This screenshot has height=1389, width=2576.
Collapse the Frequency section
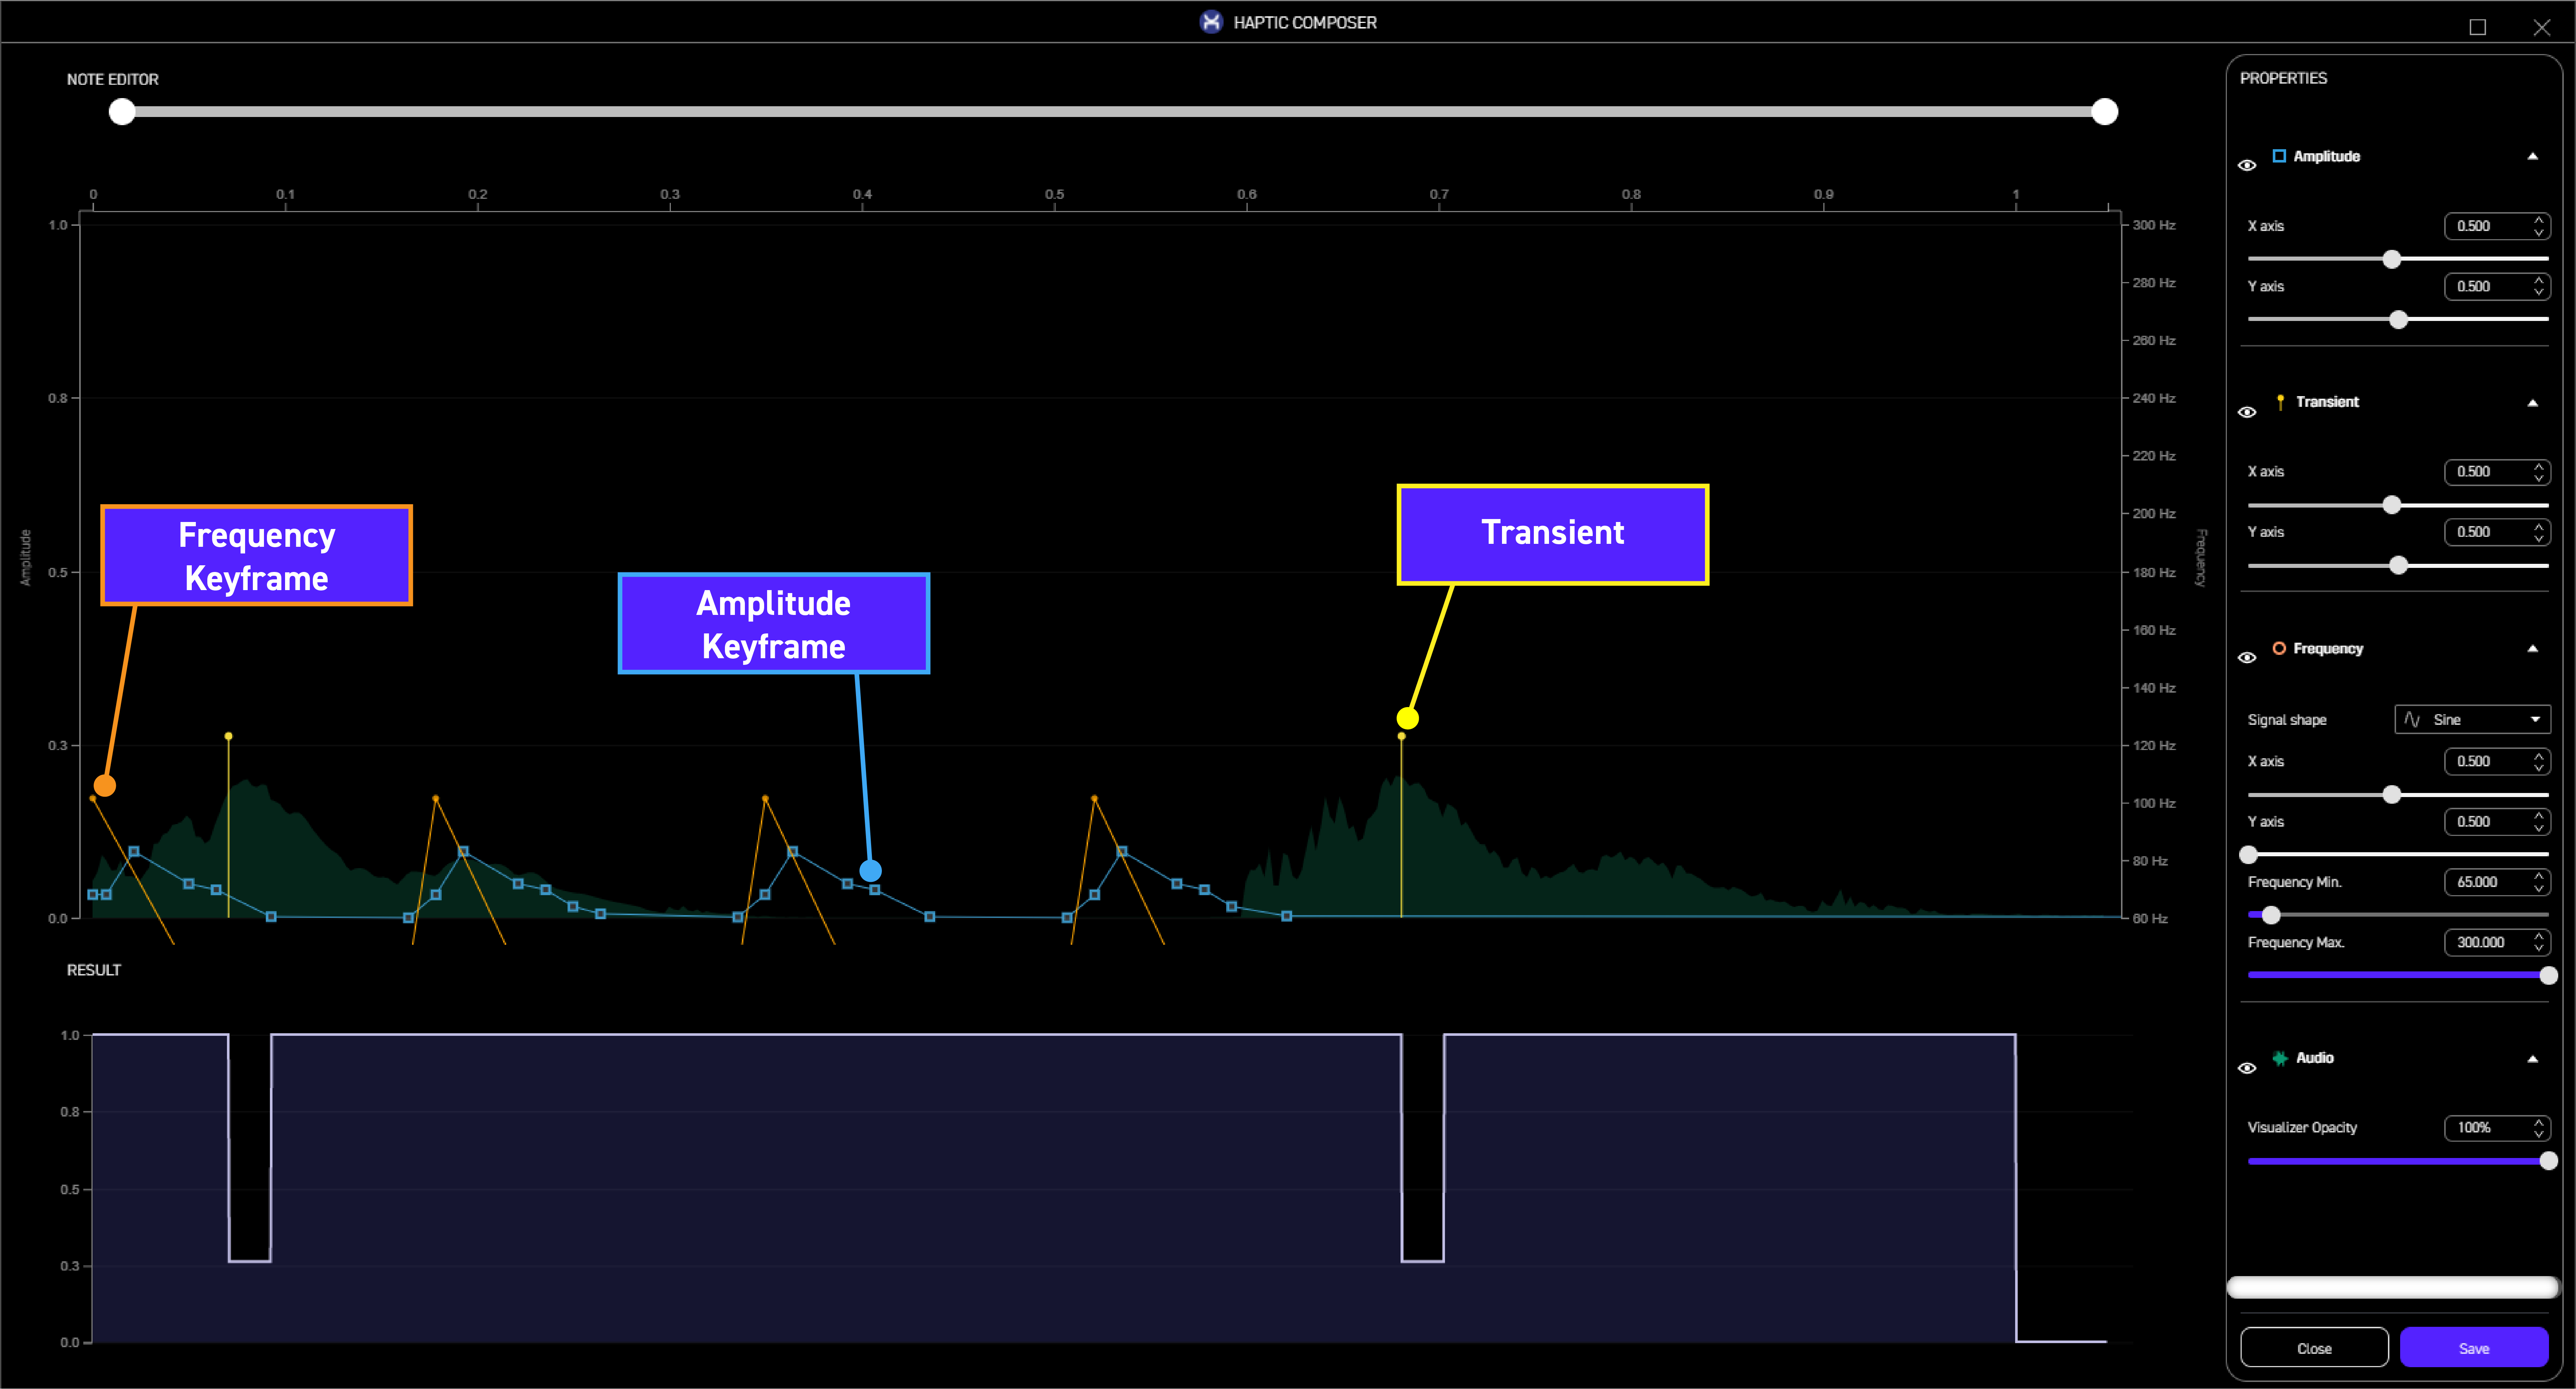click(x=2533, y=649)
